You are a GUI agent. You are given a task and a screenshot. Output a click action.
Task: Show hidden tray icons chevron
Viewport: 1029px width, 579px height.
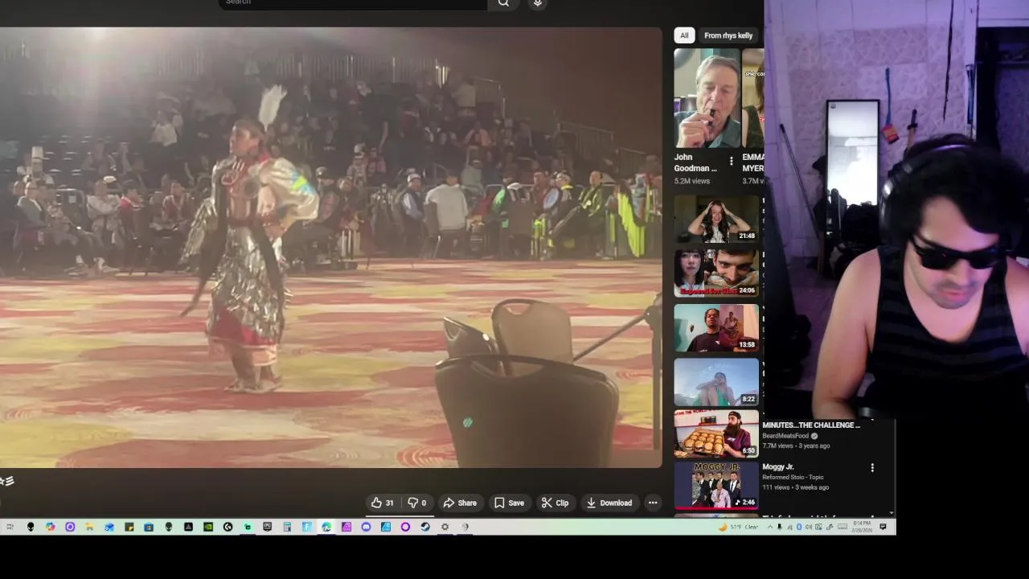coord(770,527)
